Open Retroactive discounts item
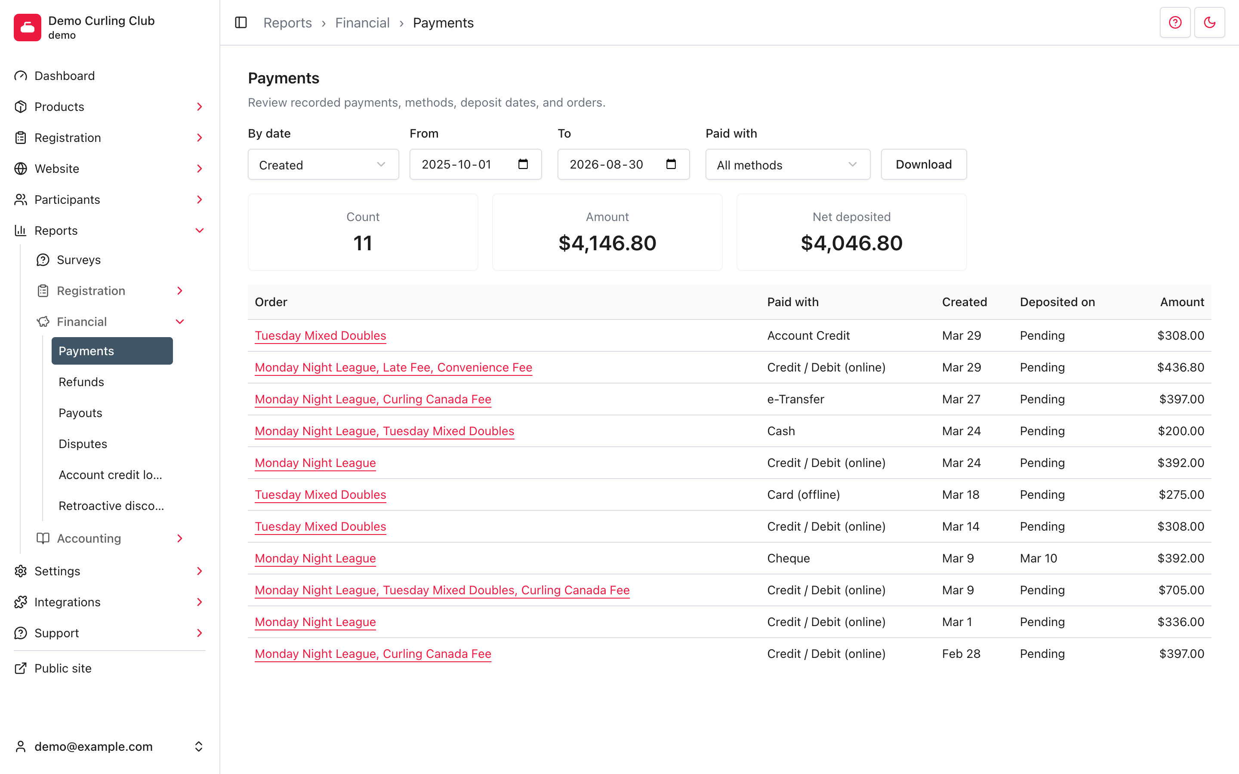The image size is (1239, 774). (x=112, y=506)
